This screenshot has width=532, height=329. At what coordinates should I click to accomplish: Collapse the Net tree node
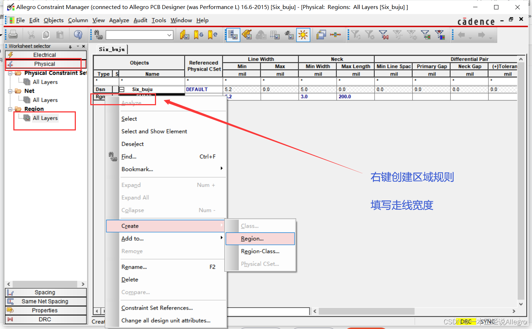(x=10, y=91)
